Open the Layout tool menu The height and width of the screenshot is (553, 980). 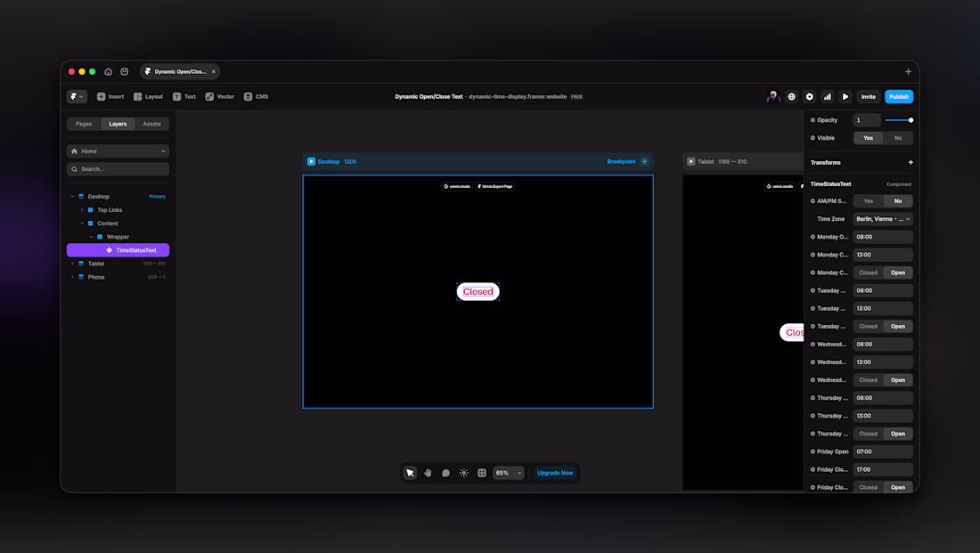pos(148,97)
